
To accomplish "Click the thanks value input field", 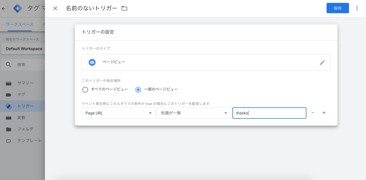I will [269, 113].
